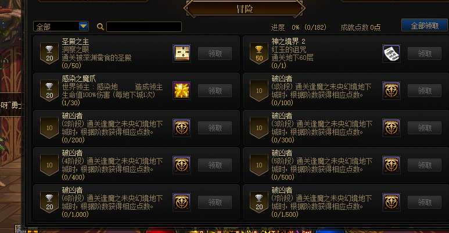Click the 破凶者 2阶段 emblem reward icon
The width and height of the screenshot is (449, 233).
click(182, 128)
